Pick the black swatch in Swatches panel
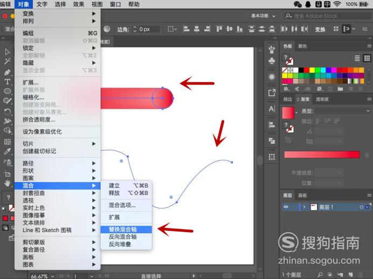Viewport: 373px width, 279px height. click(301, 70)
